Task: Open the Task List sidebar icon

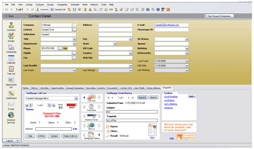Action: pos(11,70)
